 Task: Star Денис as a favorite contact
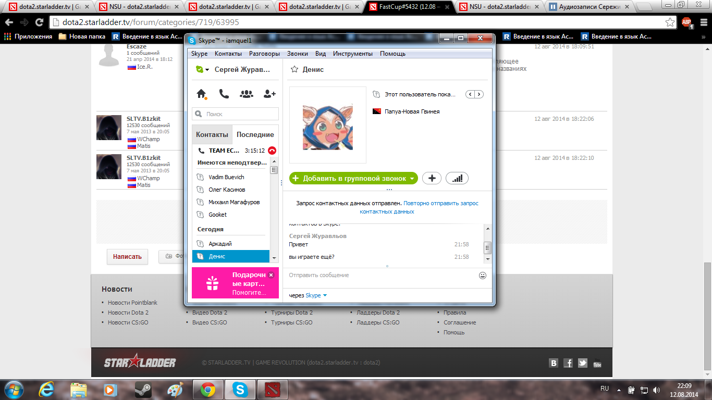pyautogui.click(x=294, y=69)
